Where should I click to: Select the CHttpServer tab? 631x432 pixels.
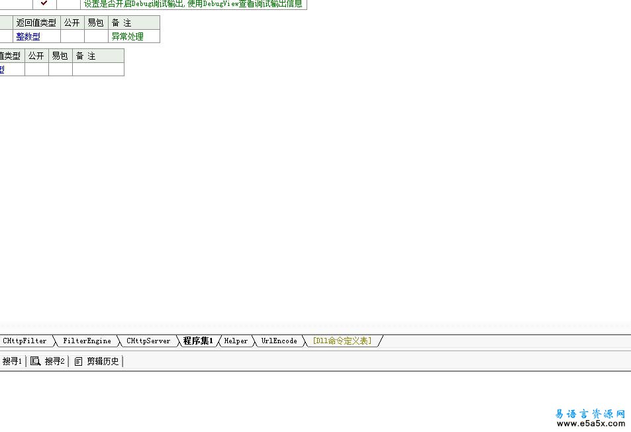[x=148, y=341]
